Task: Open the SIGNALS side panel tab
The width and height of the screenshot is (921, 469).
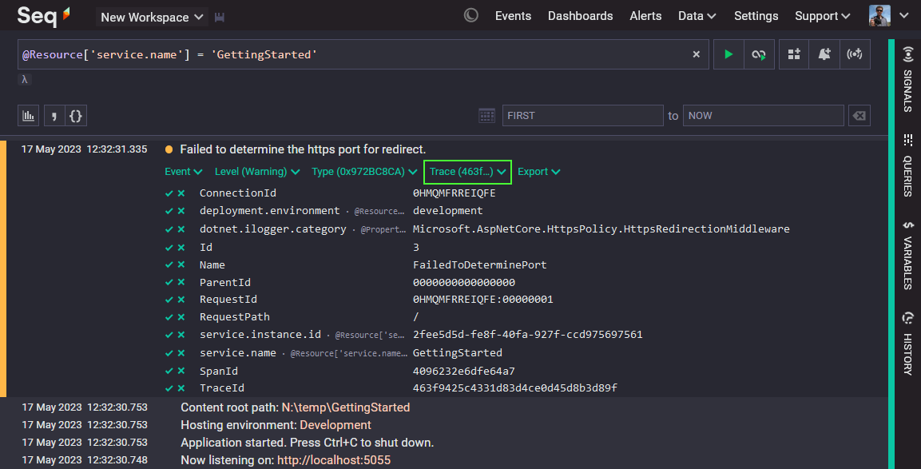Action: click(x=907, y=78)
